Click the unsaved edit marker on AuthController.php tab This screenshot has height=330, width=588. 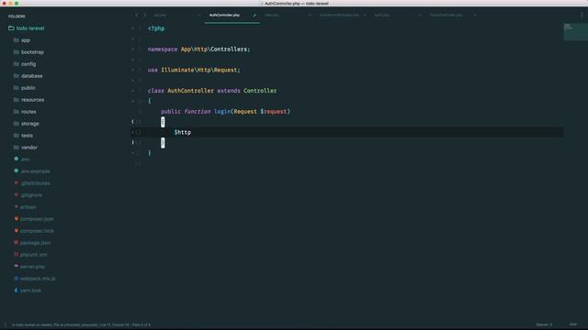point(254,16)
